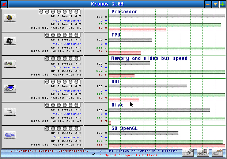Click 'Memory and video bus speed' heading

[x=149, y=58]
